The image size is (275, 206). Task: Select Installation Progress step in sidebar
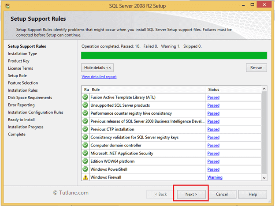(x=26, y=127)
